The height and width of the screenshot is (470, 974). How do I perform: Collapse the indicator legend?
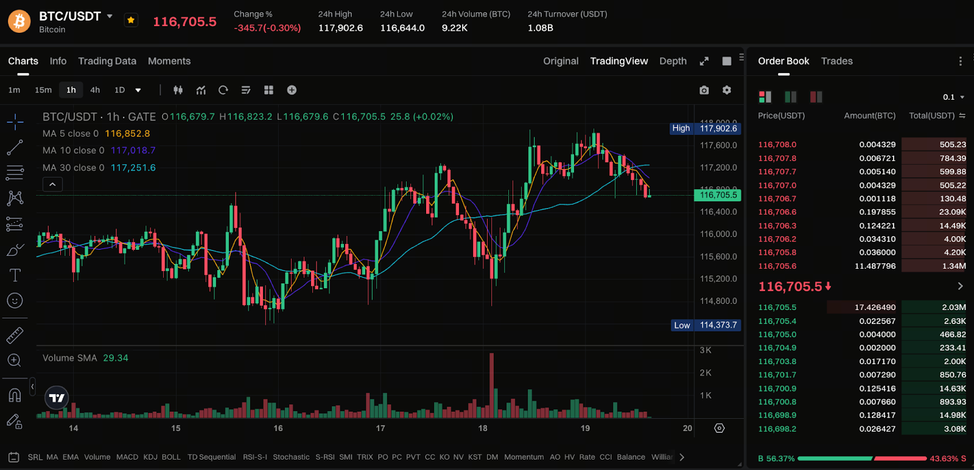[x=52, y=184]
